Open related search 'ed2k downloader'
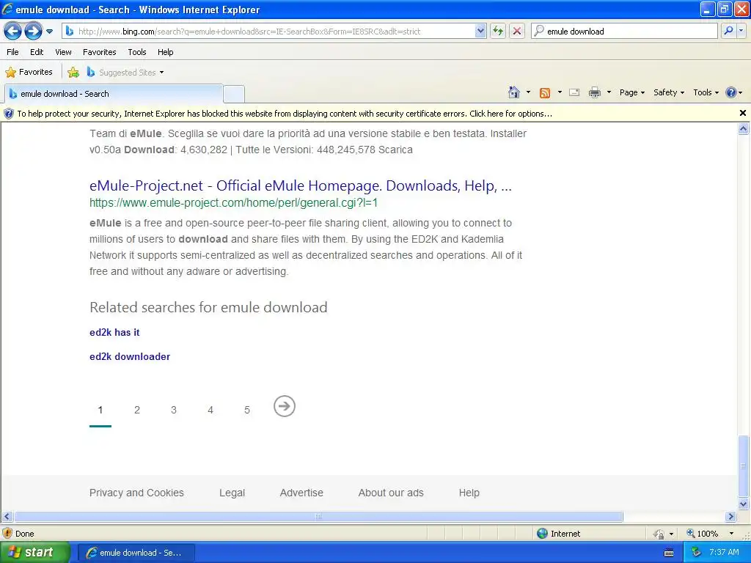This screenshot has width=751, height=563. (x=130, y=357)
